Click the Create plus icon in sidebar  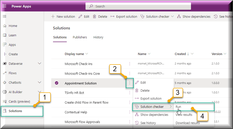coord(5,54)
